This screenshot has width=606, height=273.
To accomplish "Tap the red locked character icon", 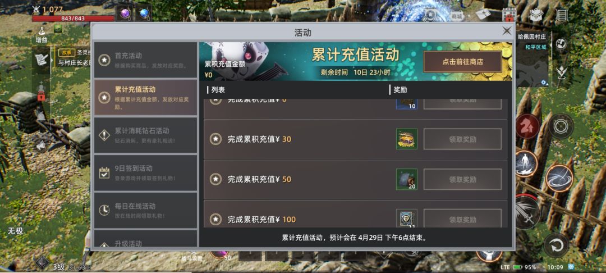I will pyautogui.click(x=42, y=93).
